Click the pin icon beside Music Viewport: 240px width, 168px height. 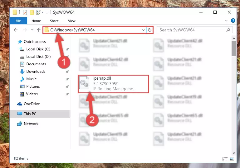click(67, 79)
